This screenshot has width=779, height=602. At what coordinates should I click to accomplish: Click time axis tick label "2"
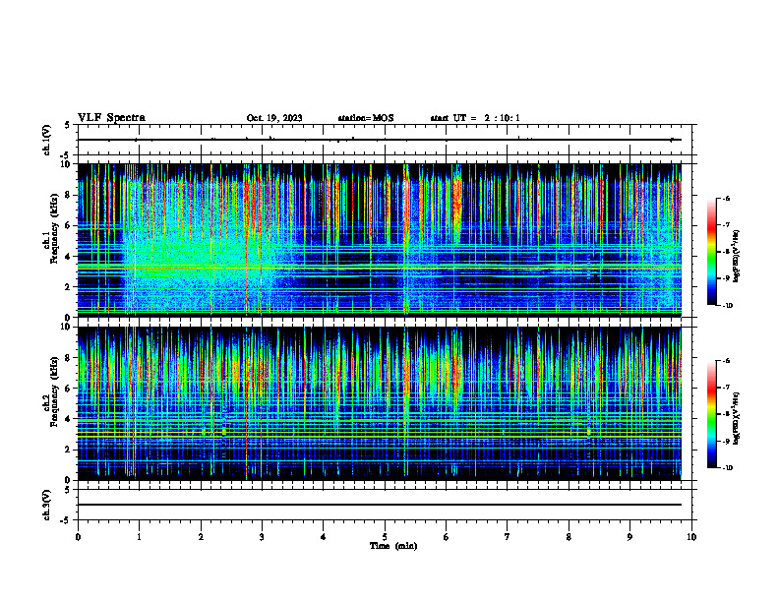point(201,537)
